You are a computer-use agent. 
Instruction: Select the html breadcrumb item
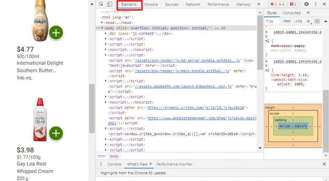(102, 156)
